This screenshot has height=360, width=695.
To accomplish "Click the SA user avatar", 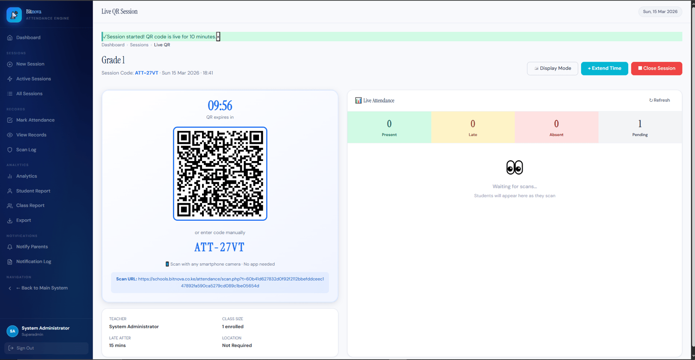I will point(13,331).
